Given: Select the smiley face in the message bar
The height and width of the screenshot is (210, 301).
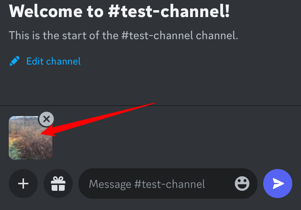Looking at the screenshot, I should (242, 184).
